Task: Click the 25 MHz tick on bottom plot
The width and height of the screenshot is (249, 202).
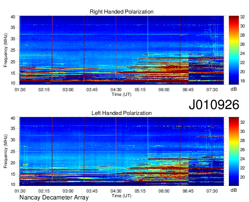Action: click(13, 151)
